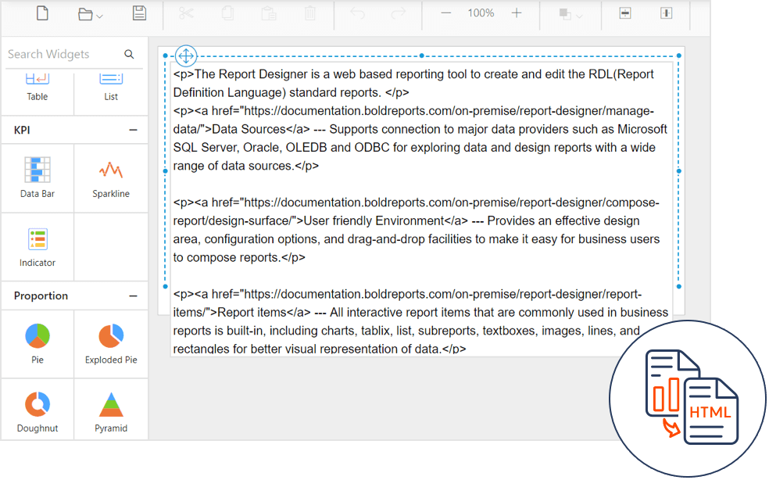Image resolution: width=769 pixels, height=480 pixels.
Task: Select the List widget
Action: (x=110, y=82)
